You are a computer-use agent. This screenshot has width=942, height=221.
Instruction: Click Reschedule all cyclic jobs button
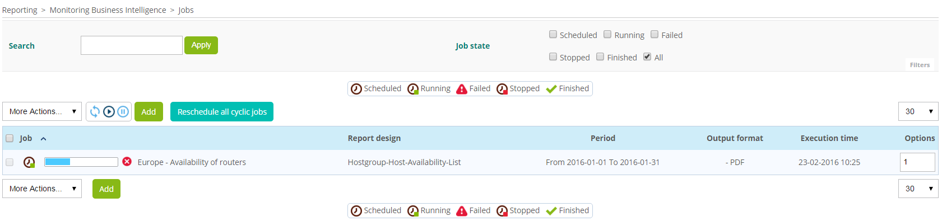click(x=222, y=112)
